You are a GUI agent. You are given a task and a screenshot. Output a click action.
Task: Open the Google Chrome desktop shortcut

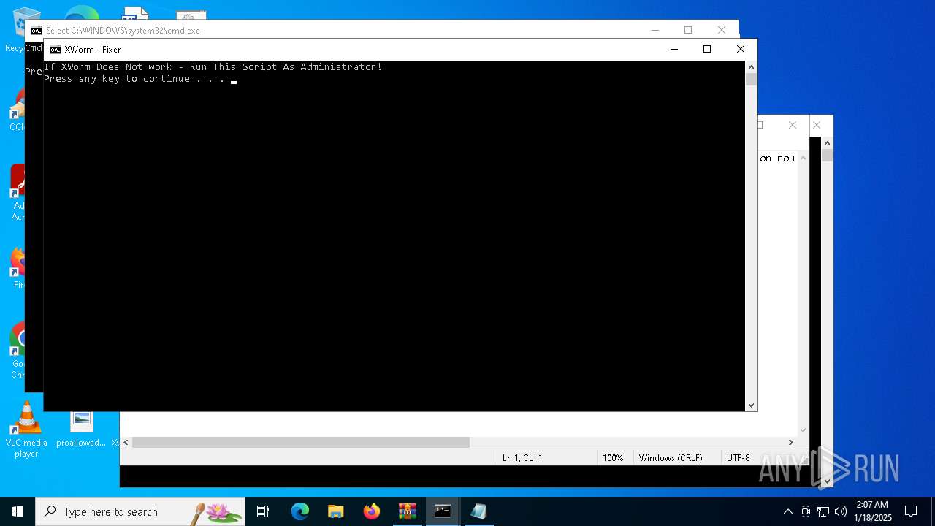[16, 351]
